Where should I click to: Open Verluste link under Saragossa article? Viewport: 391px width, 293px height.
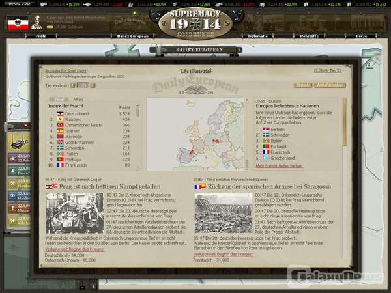(x=223, y=254)
